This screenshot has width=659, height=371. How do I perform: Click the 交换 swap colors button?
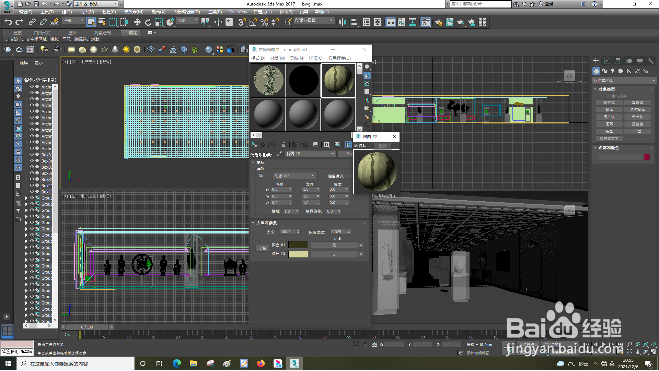[x=263, y=248]
